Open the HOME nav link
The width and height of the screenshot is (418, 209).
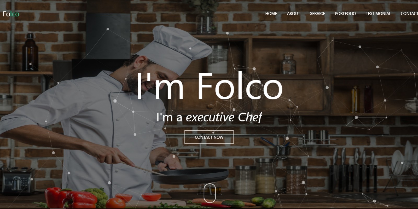point(271,14)
